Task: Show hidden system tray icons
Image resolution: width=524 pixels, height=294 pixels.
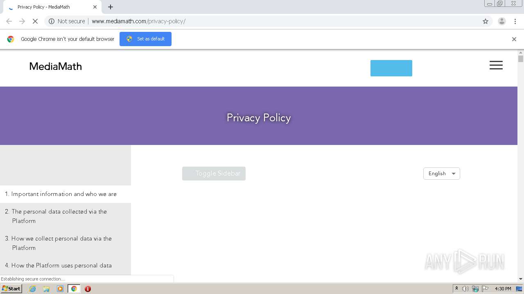Action: (x=457, y=289)
